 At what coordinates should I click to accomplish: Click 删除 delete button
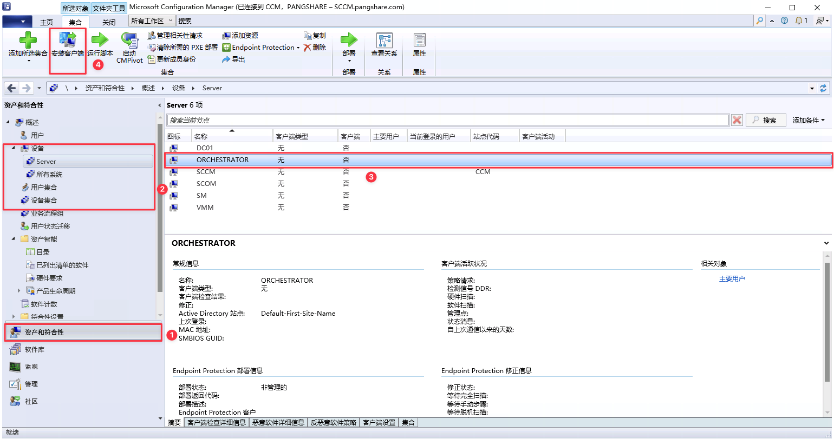[315, 47]
